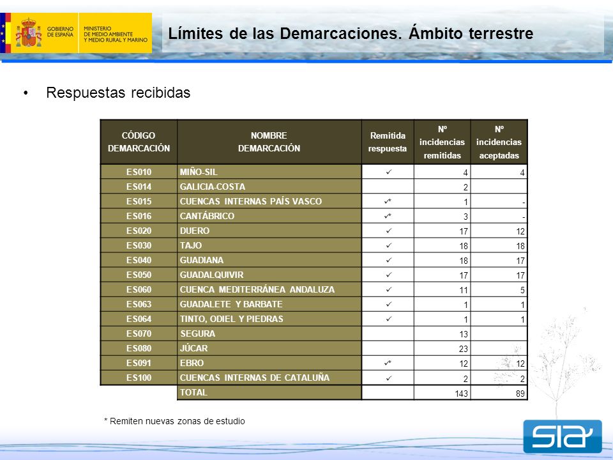The width and height of the screenshot is (613, 460).
Task: Click the checkmark in the MIÑO-SIL row
Action: (x=389, y=172)
